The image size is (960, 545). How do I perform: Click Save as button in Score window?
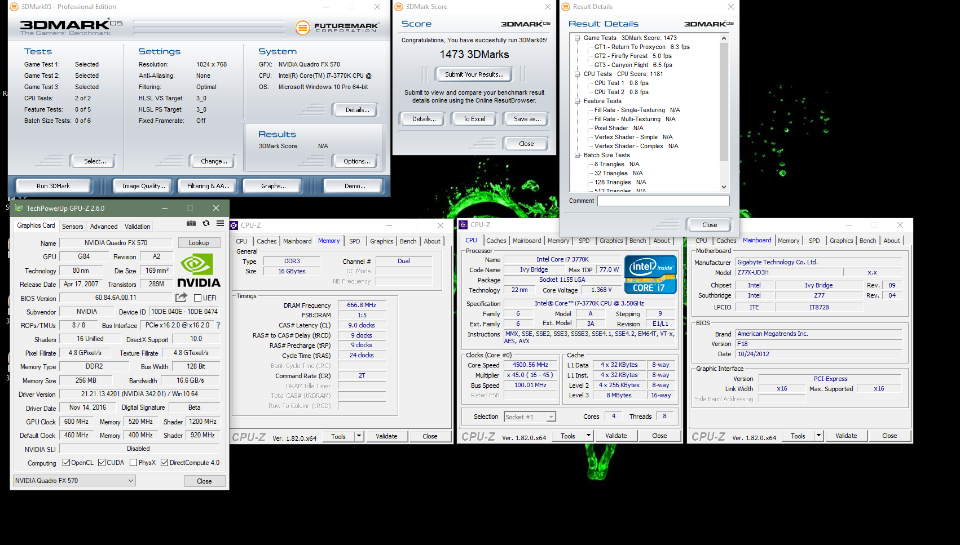pyautogui.click(x=527, y=119)
